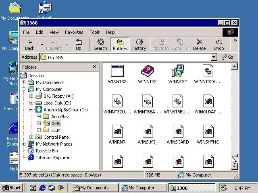The height and width of the screenshot is (193, 258).
Task: Select Control Panel in the tree
Action: pyautogui.click(x=56, y=137)
